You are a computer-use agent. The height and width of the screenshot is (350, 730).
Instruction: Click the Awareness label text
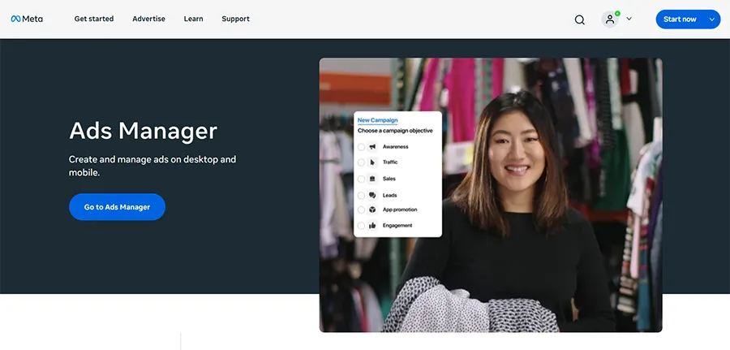coord(395,147)
